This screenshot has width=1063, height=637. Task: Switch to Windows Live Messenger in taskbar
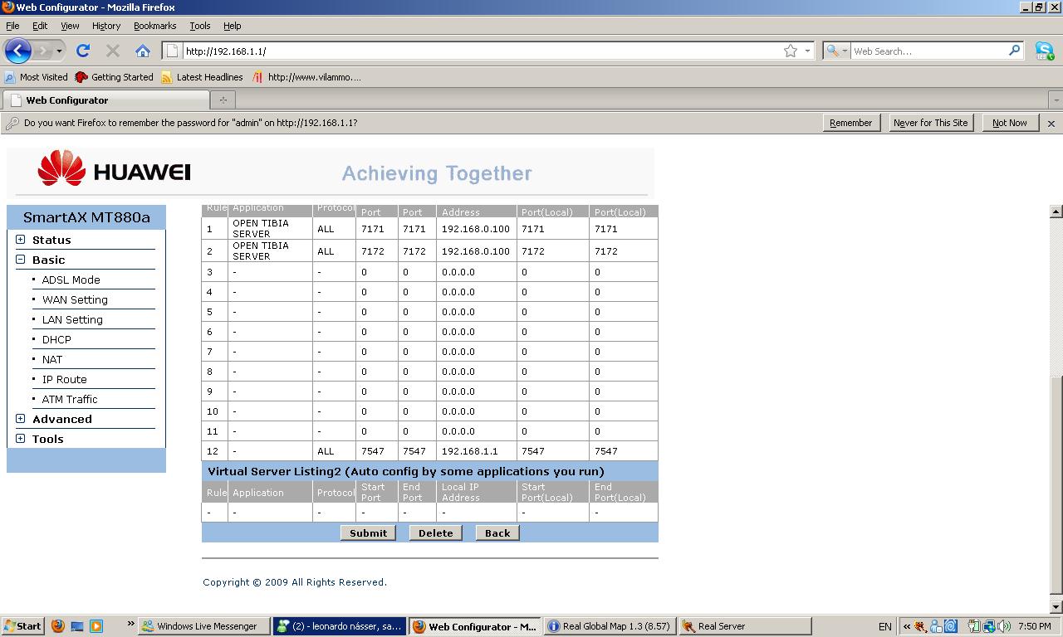click(x=203, y=626)
